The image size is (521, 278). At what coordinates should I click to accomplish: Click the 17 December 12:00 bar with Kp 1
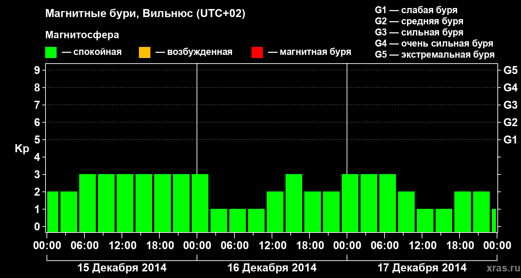click(425, 220)
